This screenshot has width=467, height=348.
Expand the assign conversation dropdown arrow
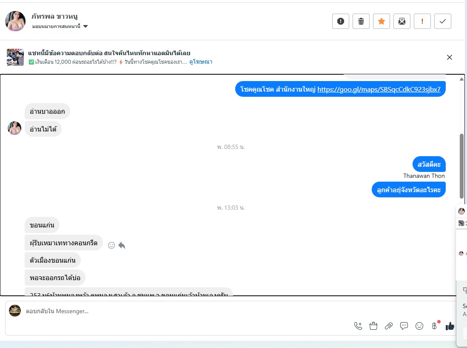point(85,26)
